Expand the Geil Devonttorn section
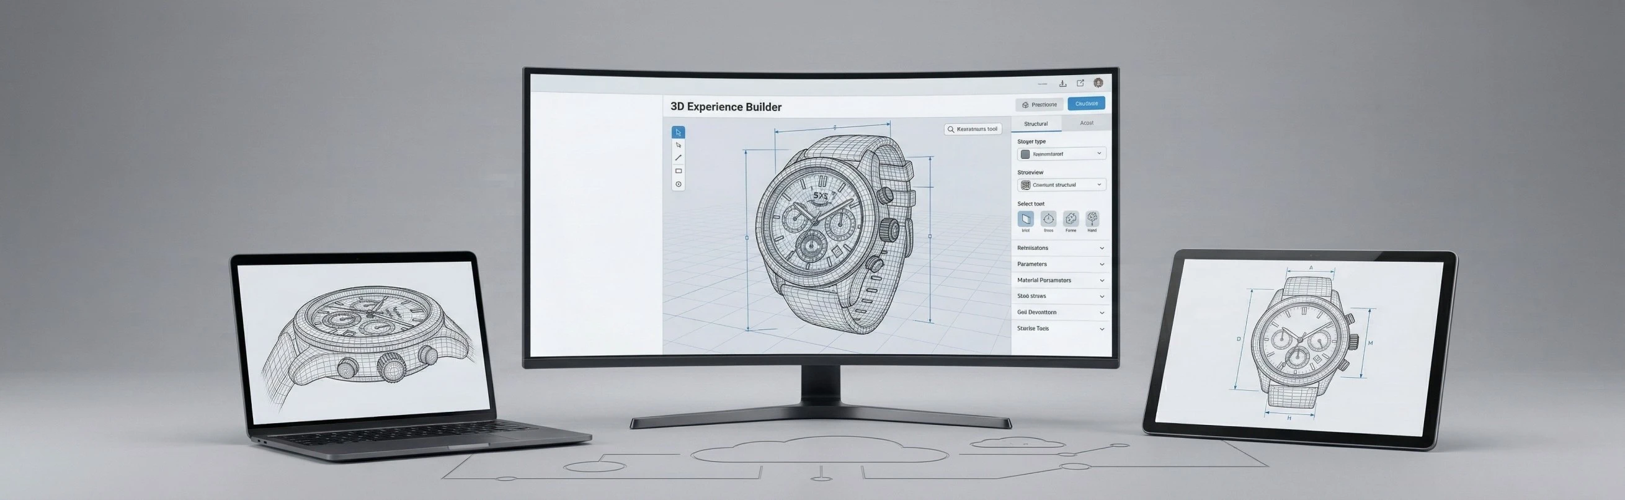Viewport: 1625px width, 500px height. tap(1060, 313)
